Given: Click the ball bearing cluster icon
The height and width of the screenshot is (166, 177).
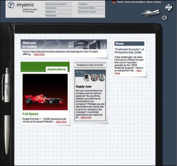Looking at the screenshot, I should tap(169, 8).
